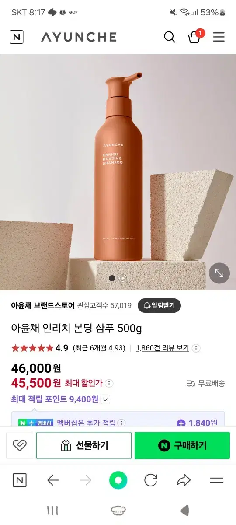Open the hamburger menu in header
236x525 pixels.
coord(219,37)
